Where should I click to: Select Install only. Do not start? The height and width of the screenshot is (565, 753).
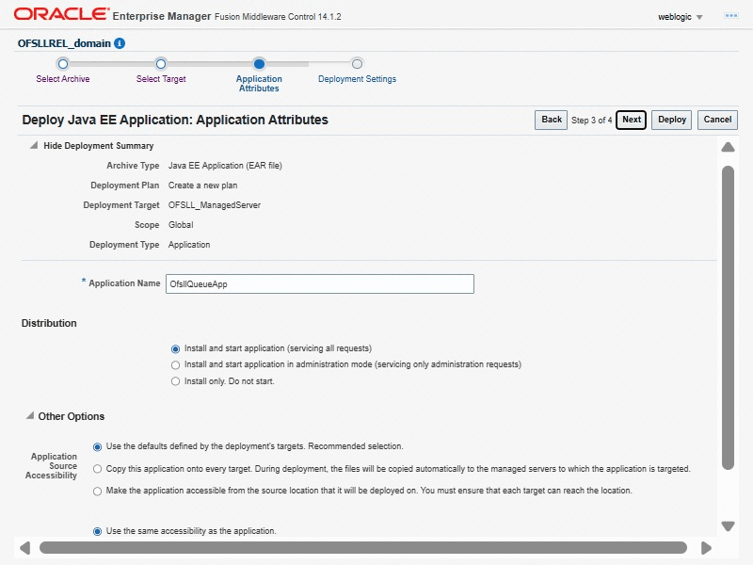click(175, 381)
